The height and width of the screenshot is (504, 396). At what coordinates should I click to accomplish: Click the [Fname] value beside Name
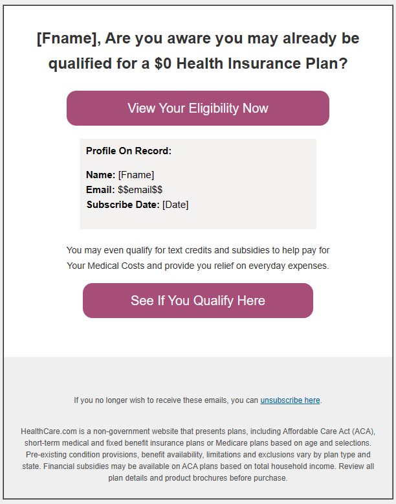[x=136, y=175]
